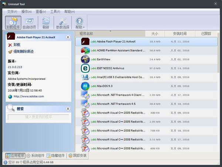Viewport: 222px width, 167px height.
Task: Click the broom icon beside 强制删除痕迹
Action: tap(10, 52)
